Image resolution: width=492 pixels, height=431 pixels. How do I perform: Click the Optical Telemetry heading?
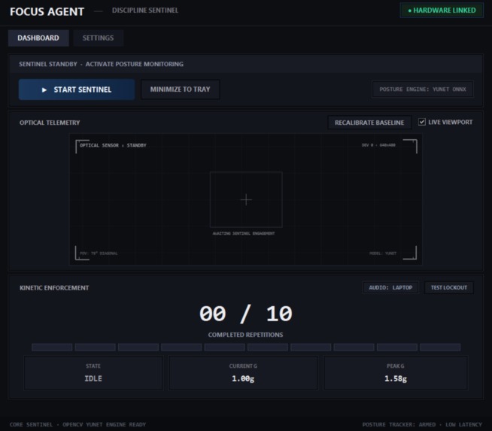coord(50,123)
